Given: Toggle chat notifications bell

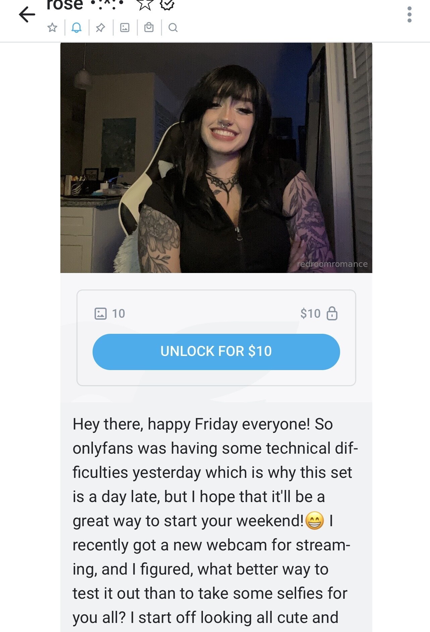Looking at the screenshot, I should pos(76,28).
